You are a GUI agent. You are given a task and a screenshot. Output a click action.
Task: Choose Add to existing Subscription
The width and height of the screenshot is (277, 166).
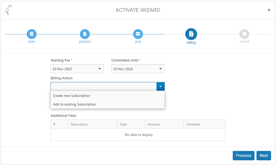pyautogui.click(x=75, y=104)
